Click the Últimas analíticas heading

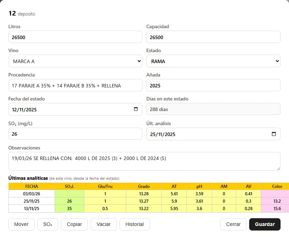[28, 178]
